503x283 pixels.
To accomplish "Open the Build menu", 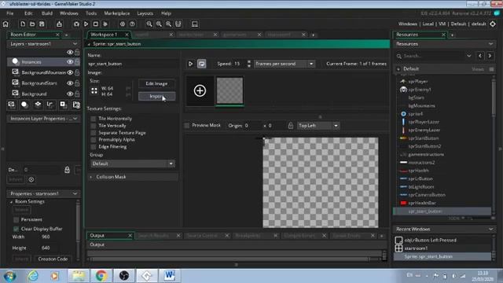I will pos(47,13).
